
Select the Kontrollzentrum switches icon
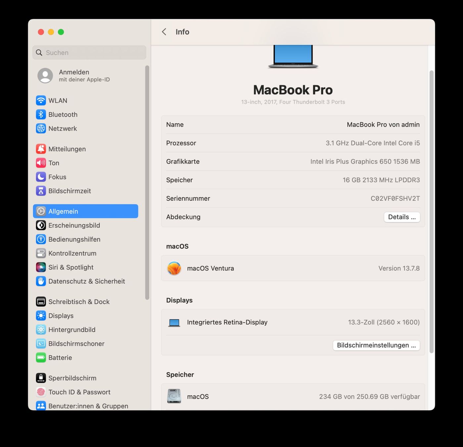(41, 253)
